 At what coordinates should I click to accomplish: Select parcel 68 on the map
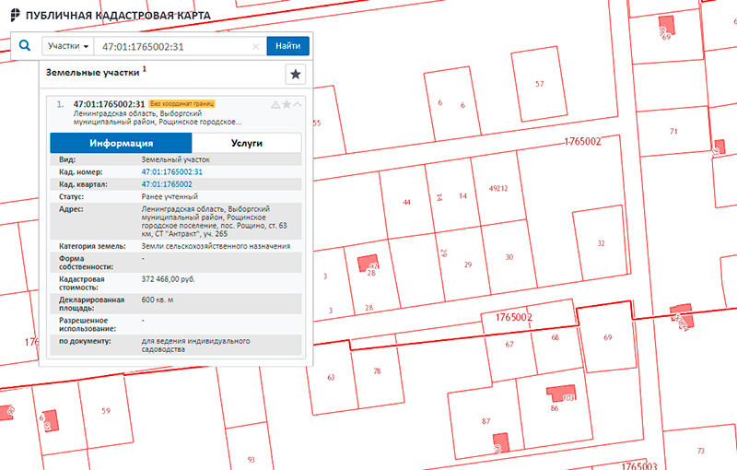tap(556, 337)
